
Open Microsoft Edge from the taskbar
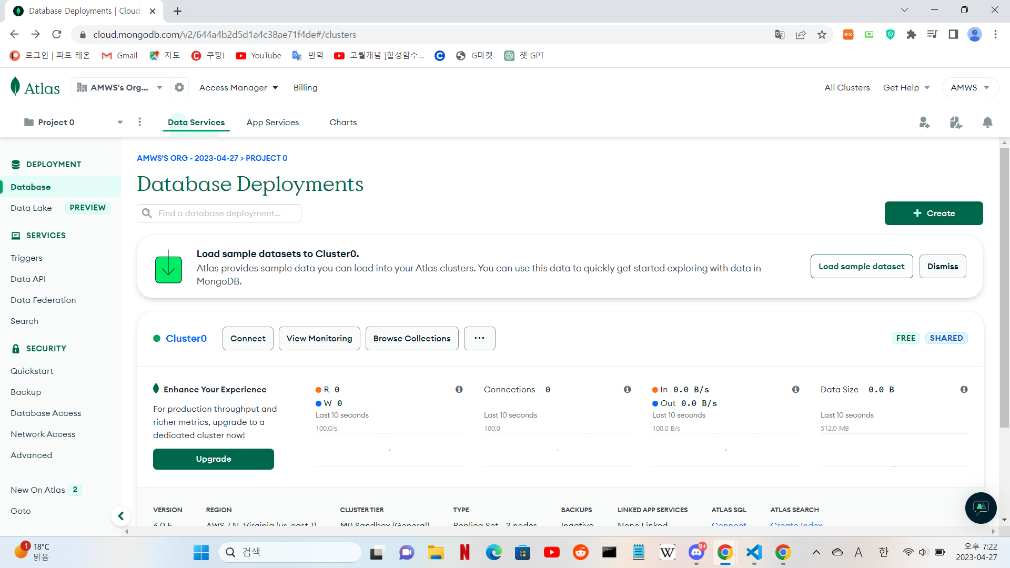click(493, 552)
